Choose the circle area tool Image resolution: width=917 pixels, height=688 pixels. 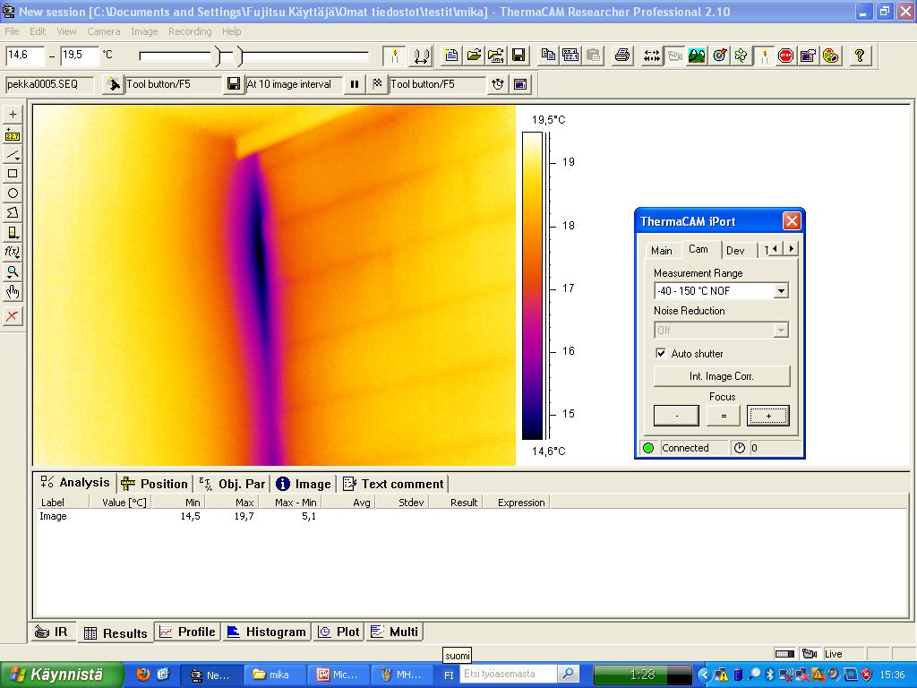pos(13,193)
